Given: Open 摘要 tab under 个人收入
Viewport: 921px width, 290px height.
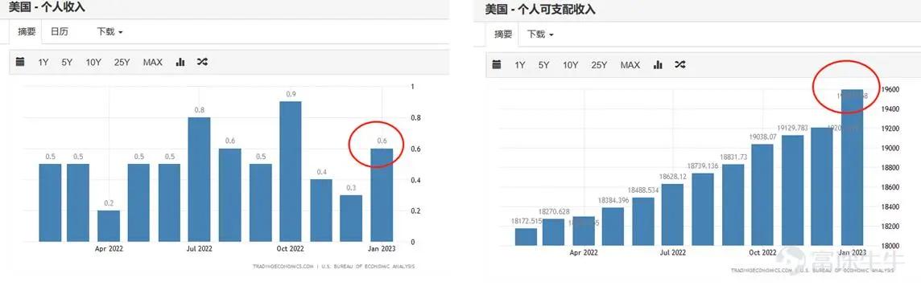Looking at the screenshot, I should (x=27, y=31).
